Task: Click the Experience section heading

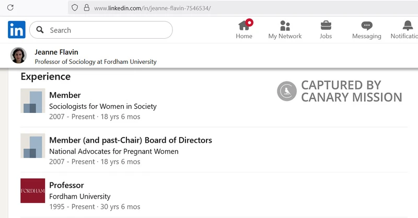Action: 45,76
